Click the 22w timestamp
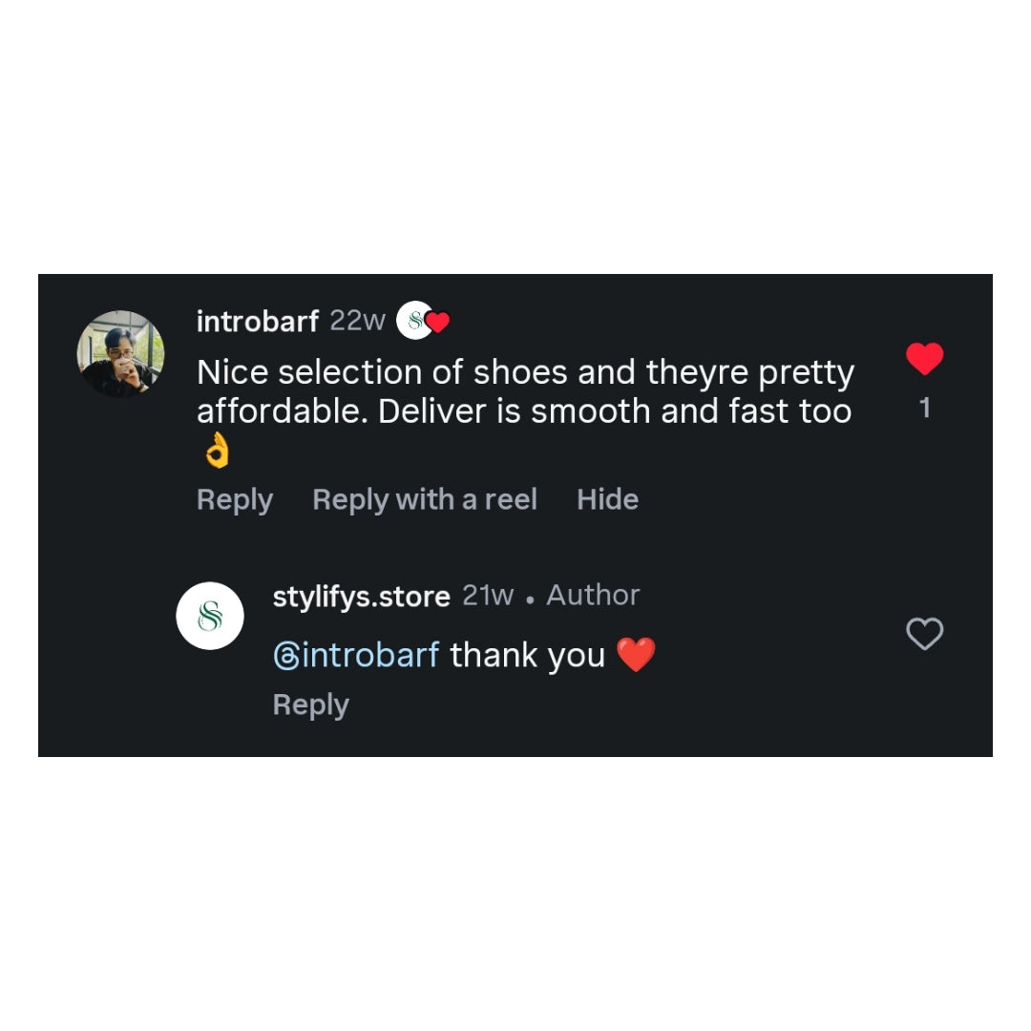Image resolution: width=1031 pixels, height=1031 pixels. coord(357,321)
